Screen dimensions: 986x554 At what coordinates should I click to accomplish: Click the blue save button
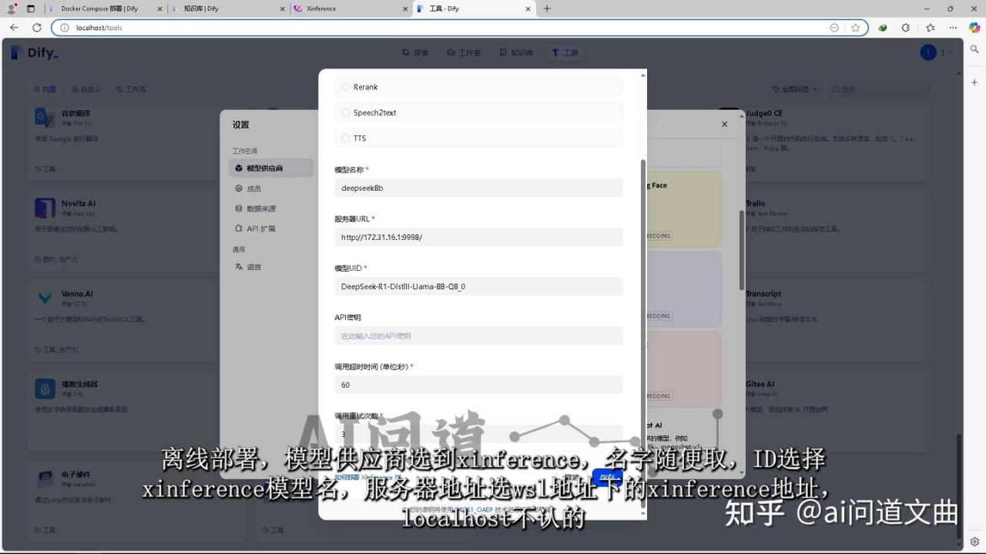click(607, 478)
